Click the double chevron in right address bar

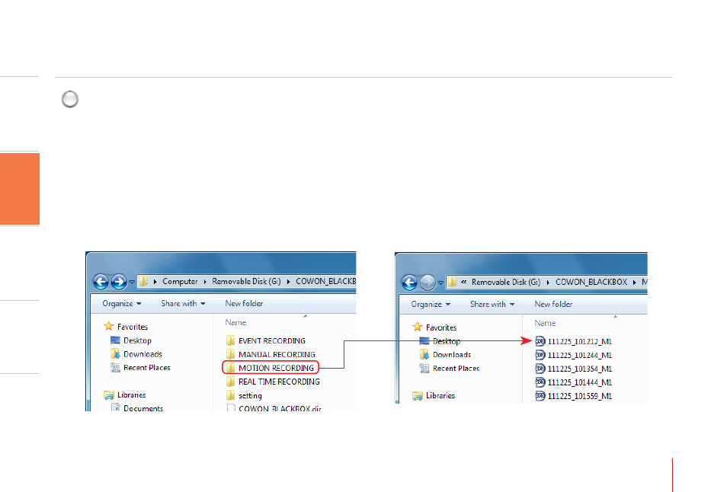[x=463, y=282]
